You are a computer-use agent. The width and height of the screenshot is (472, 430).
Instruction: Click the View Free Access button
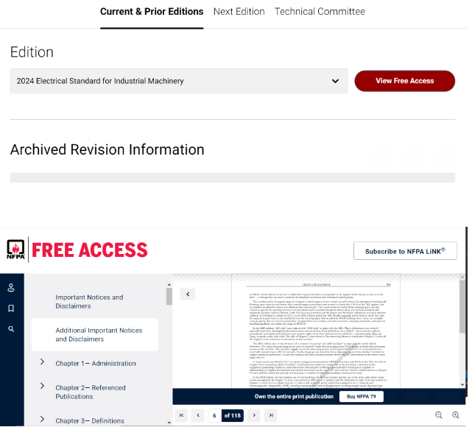coord(404,81)
